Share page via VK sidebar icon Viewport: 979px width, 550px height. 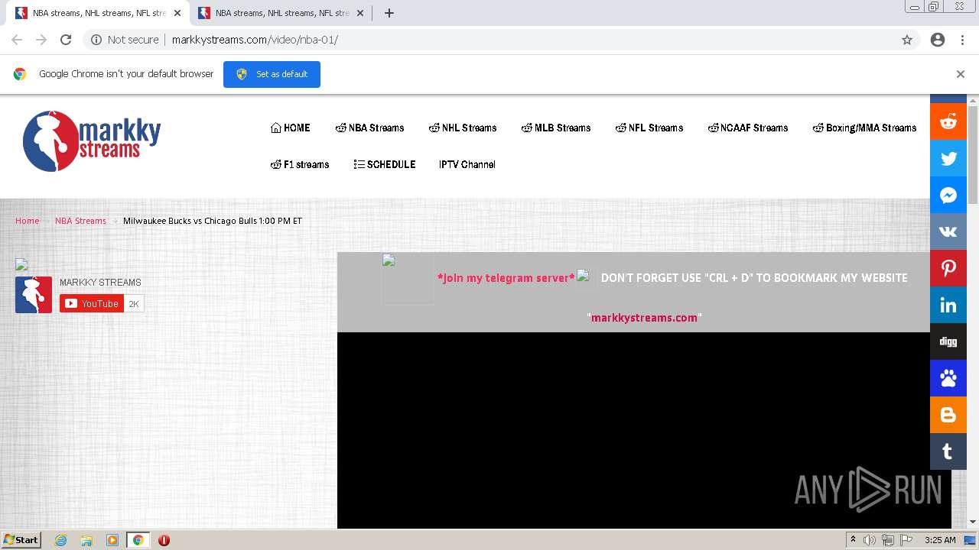point(948,231)
